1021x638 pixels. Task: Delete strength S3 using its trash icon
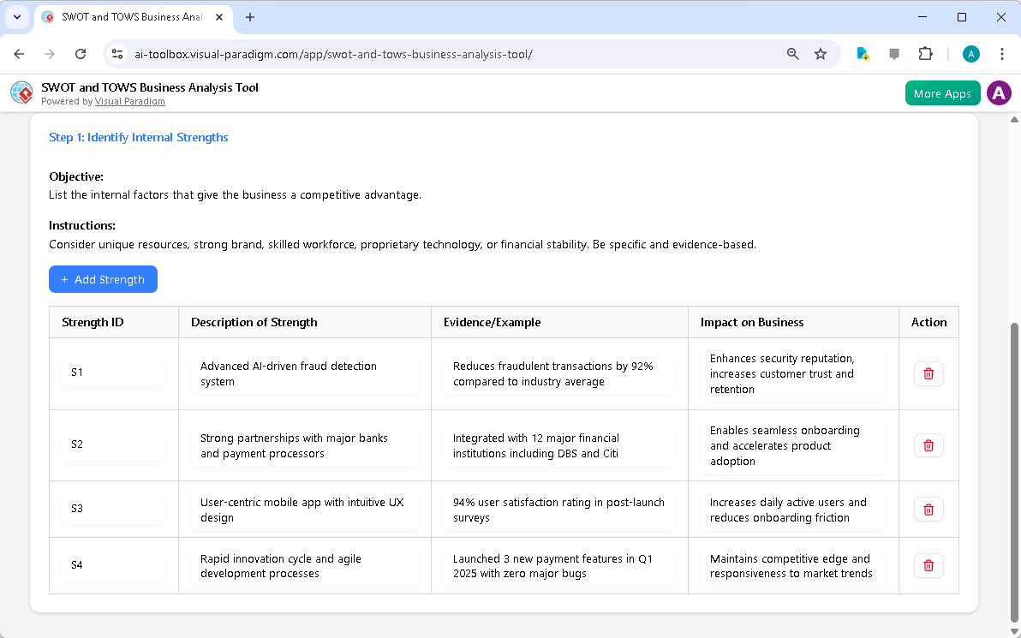(x=928, y=509)
